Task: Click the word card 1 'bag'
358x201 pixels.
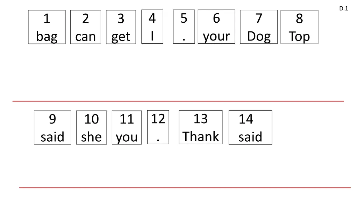Action: (x=47, y=27)
